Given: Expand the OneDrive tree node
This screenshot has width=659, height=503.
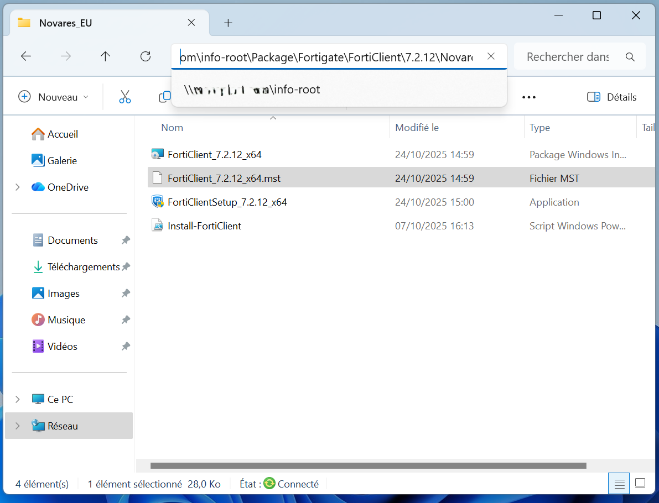Looking at the screenshot, I should (x=18, y=187).
